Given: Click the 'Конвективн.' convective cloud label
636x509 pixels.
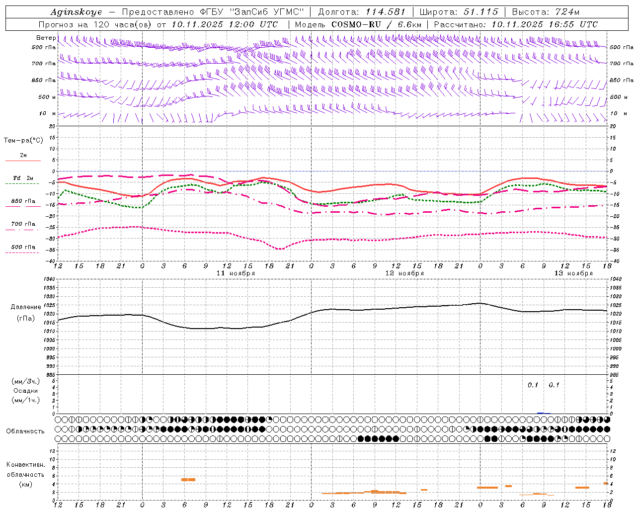Looking at the screenshot, I should 26,465.
